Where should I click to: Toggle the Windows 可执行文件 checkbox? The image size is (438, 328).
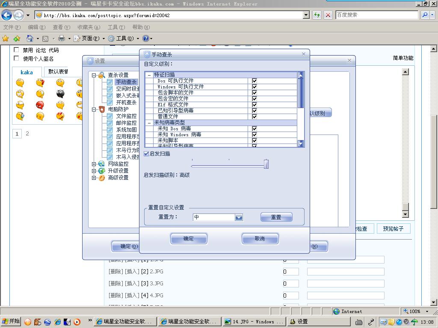coord(254,87)
